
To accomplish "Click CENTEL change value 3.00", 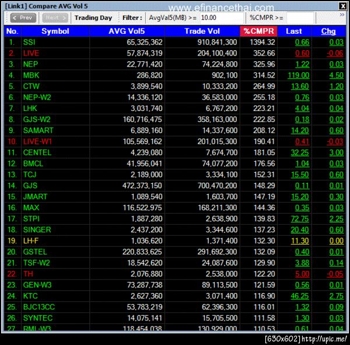I will [x=337, y=152].
